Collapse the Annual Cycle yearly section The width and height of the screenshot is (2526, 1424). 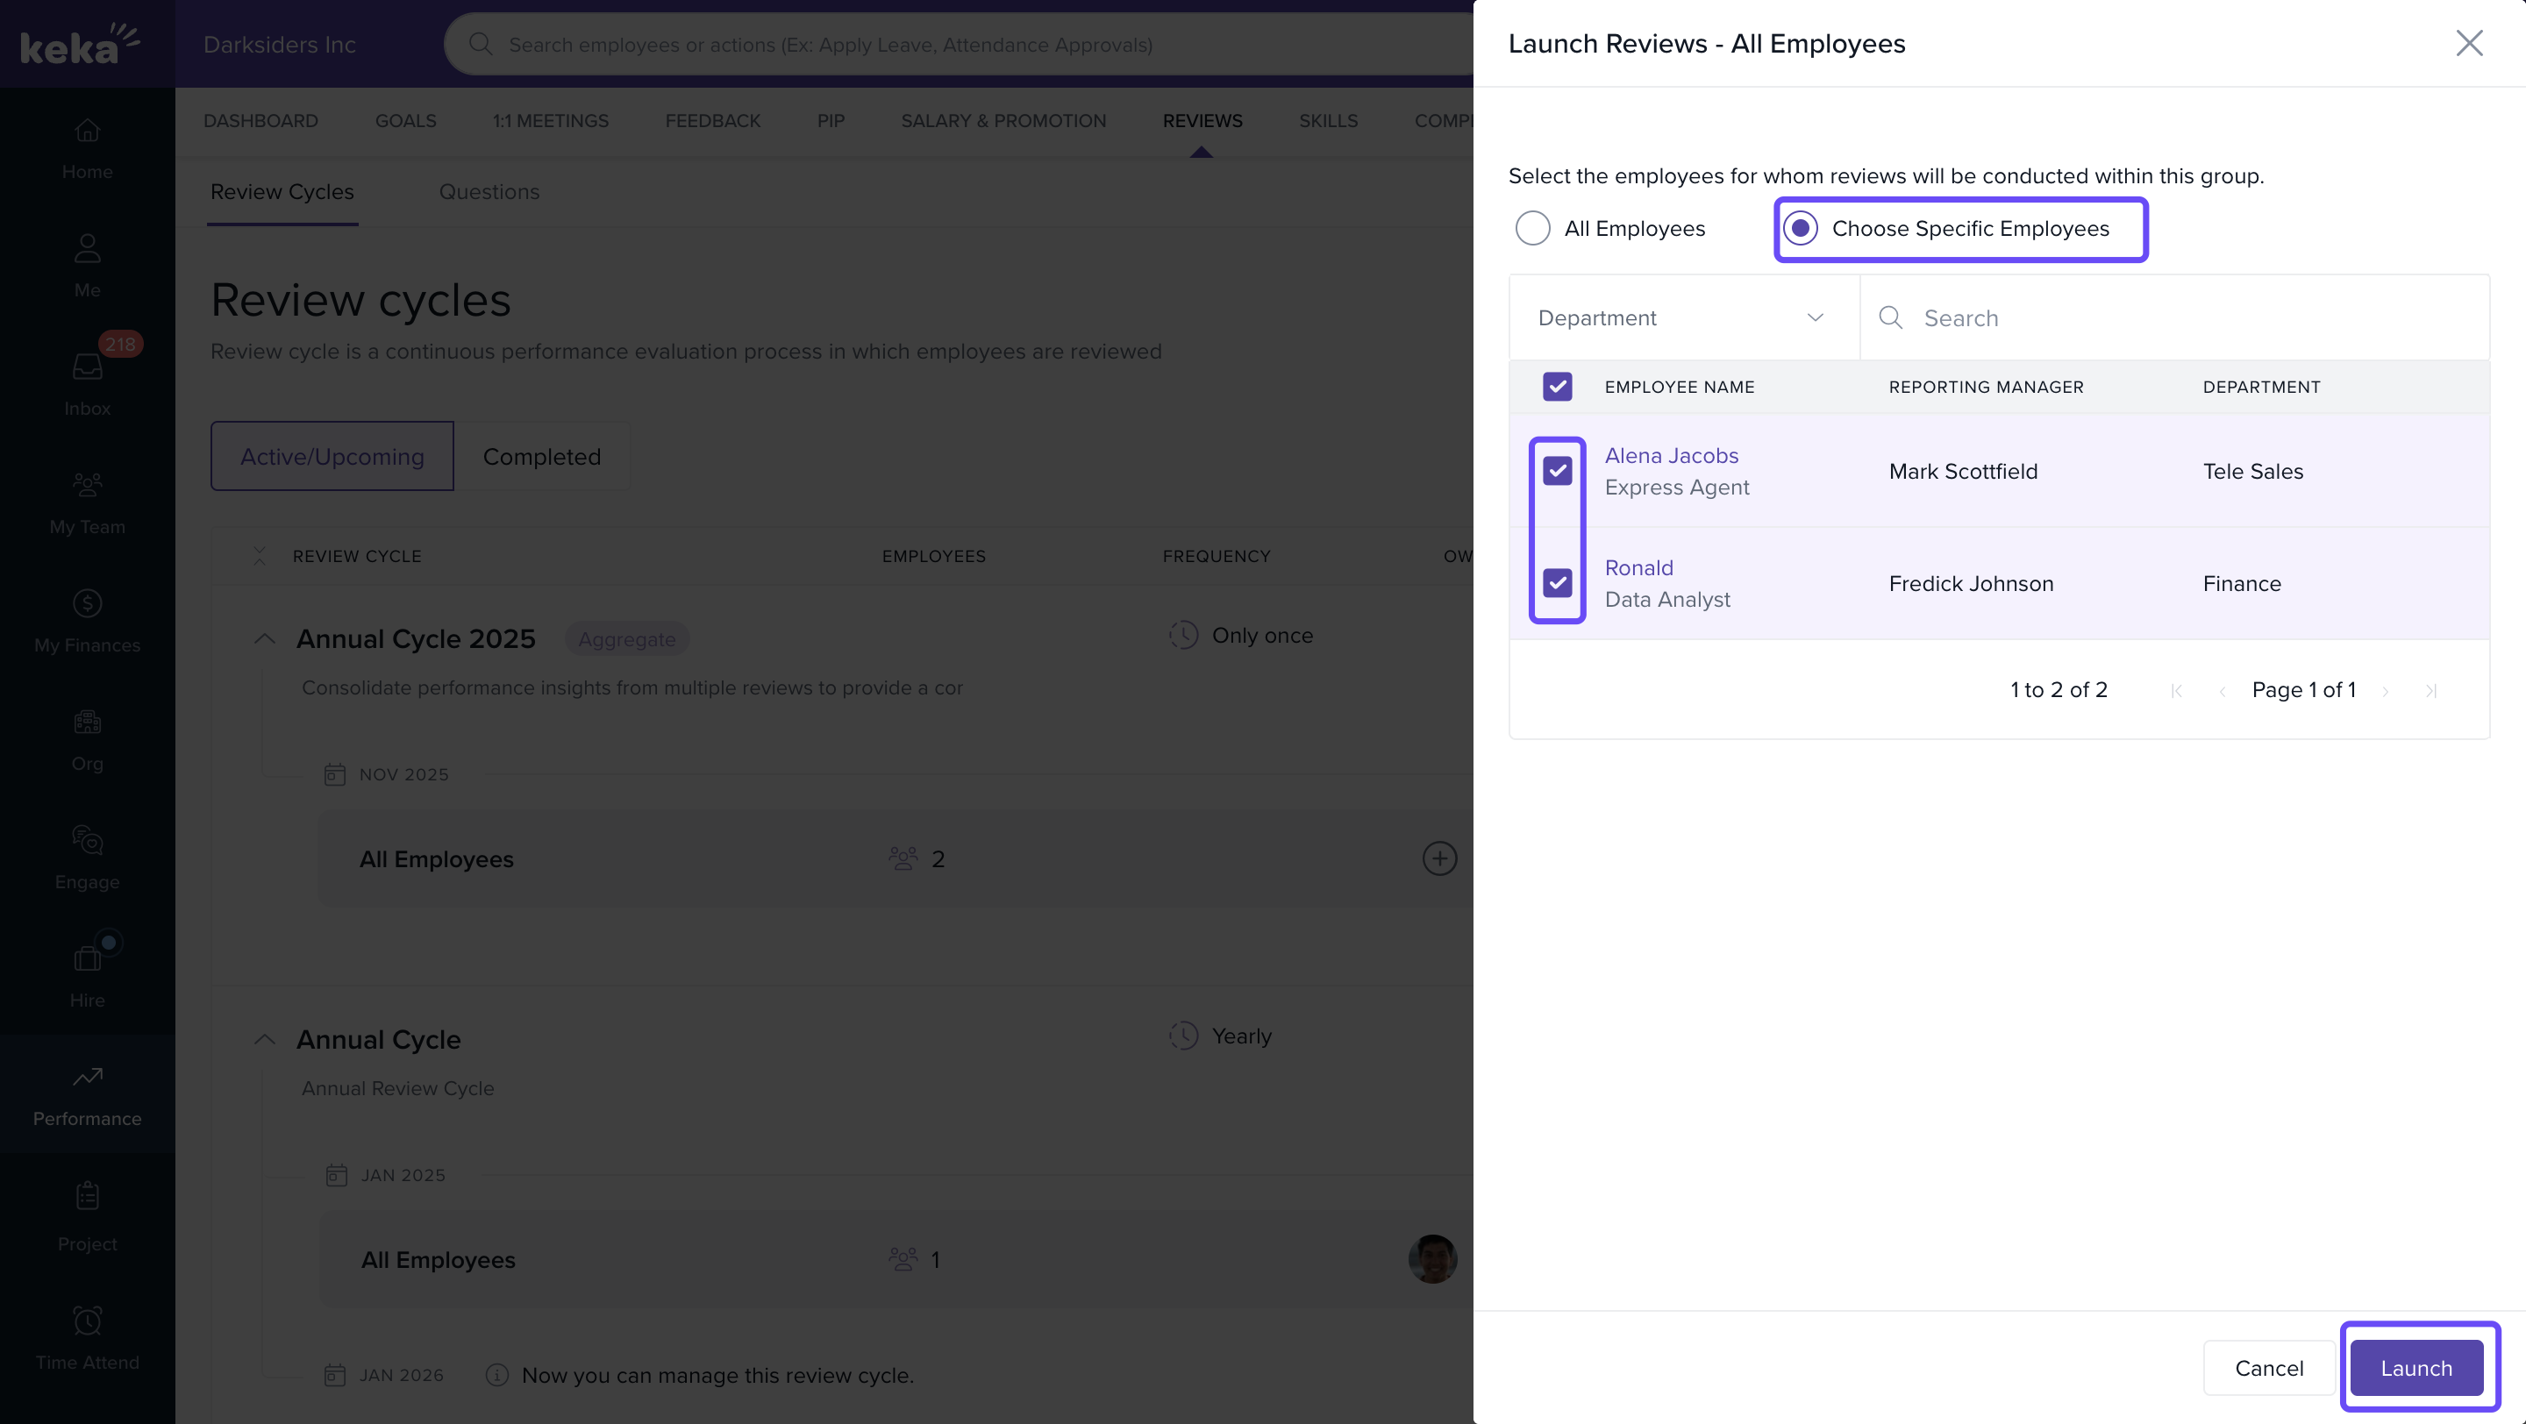coord(265,1040)
